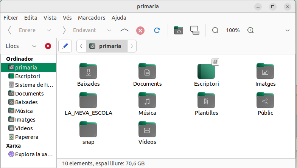Open the Llocs sidebar dropdown
The height and width of the screenshot is (168, 297).
pyautogui.click(x=34, y=46)
